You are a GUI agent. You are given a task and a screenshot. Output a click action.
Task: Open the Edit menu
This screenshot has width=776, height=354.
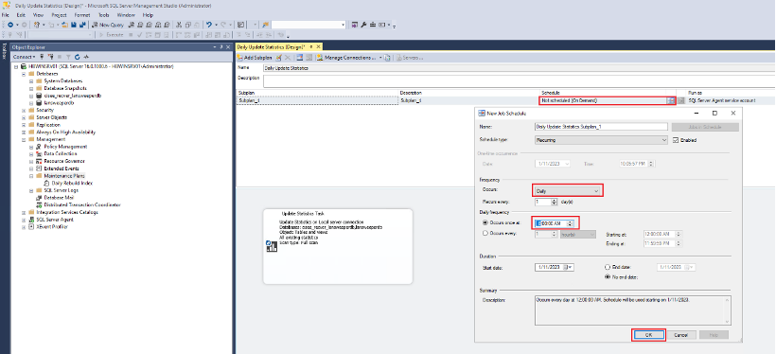tap(21, 15)
